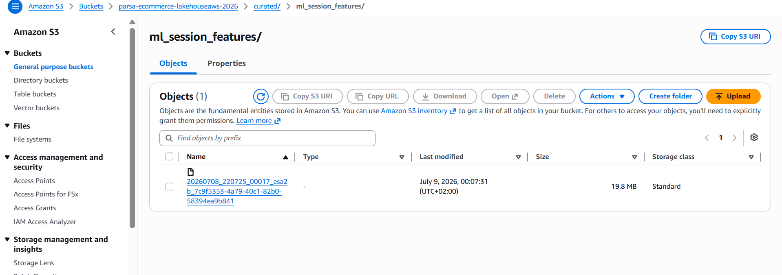Click the file icon above object name
Viewport: 782px width, 275px height.
tap(190, 172)
